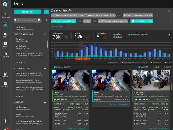The height and width of the screenshot is (130, 173).
Task: Clear the saved search field with X icon
Action: click(x=39, y=20)
